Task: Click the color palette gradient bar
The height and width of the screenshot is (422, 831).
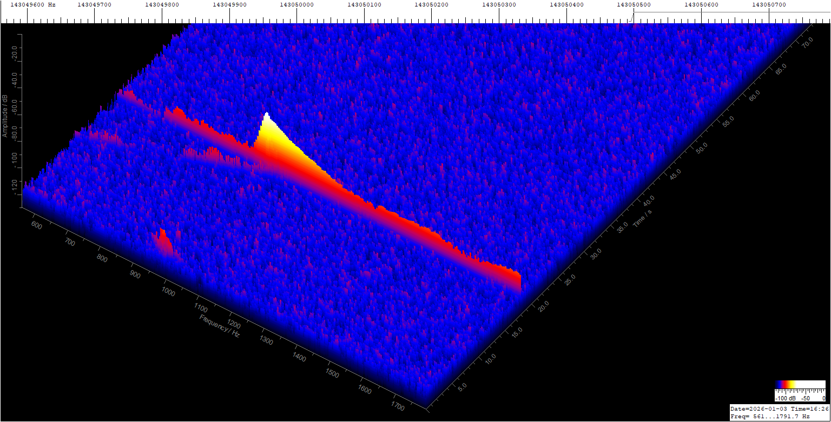Action: click(800, 385)
